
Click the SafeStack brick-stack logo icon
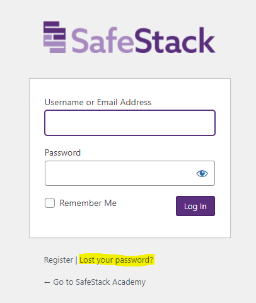[55, 37]
